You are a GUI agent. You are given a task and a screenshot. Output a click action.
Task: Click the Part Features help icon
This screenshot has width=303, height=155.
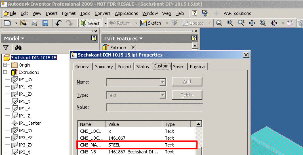pos(194,38)
